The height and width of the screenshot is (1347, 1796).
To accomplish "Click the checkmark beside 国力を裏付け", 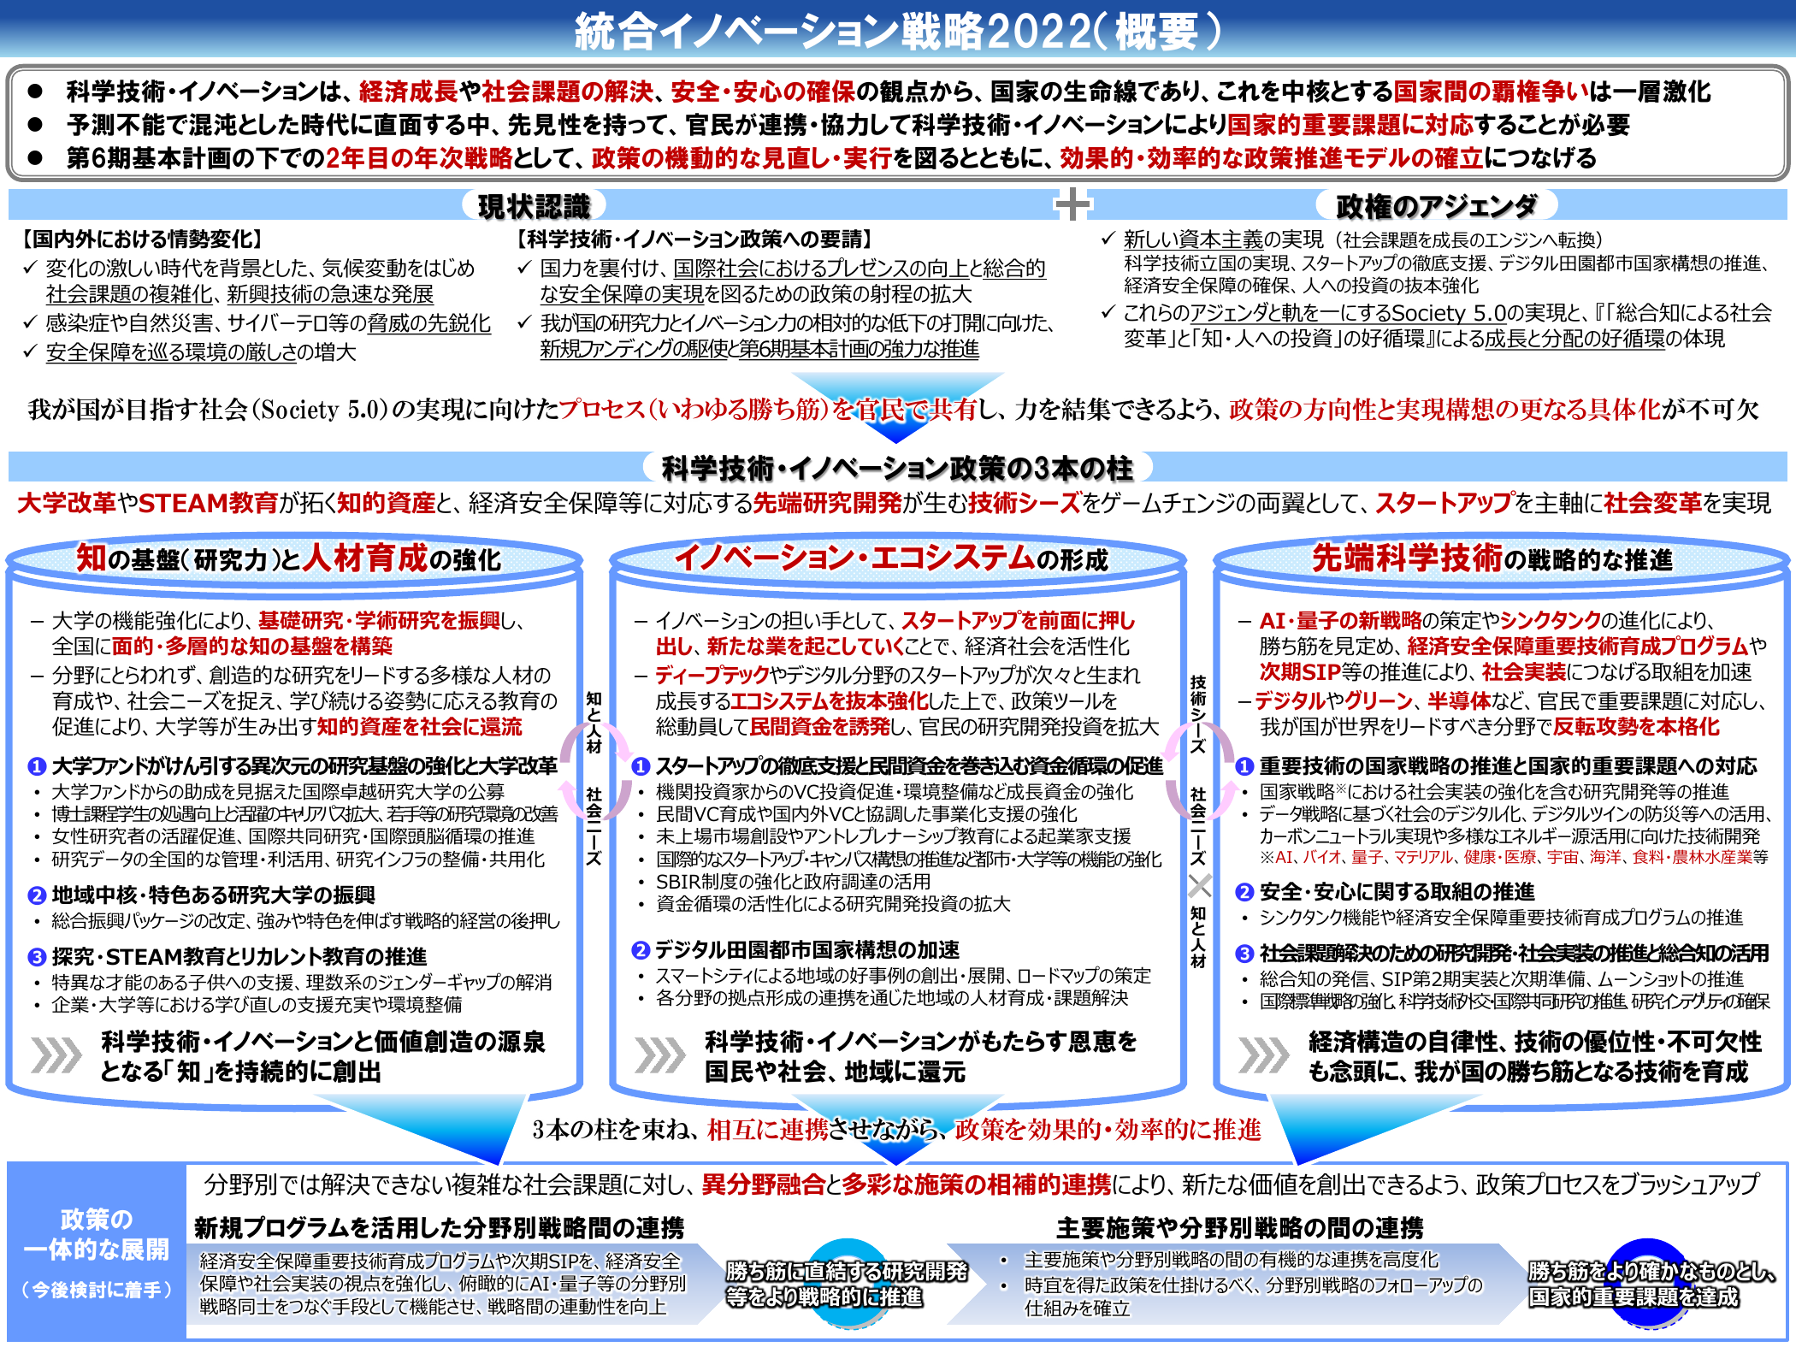I will pos(525,269).
